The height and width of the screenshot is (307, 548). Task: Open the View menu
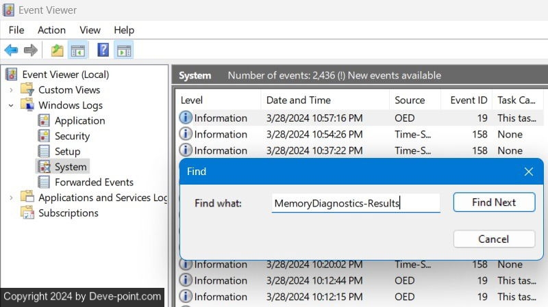[x=90, y=30]
